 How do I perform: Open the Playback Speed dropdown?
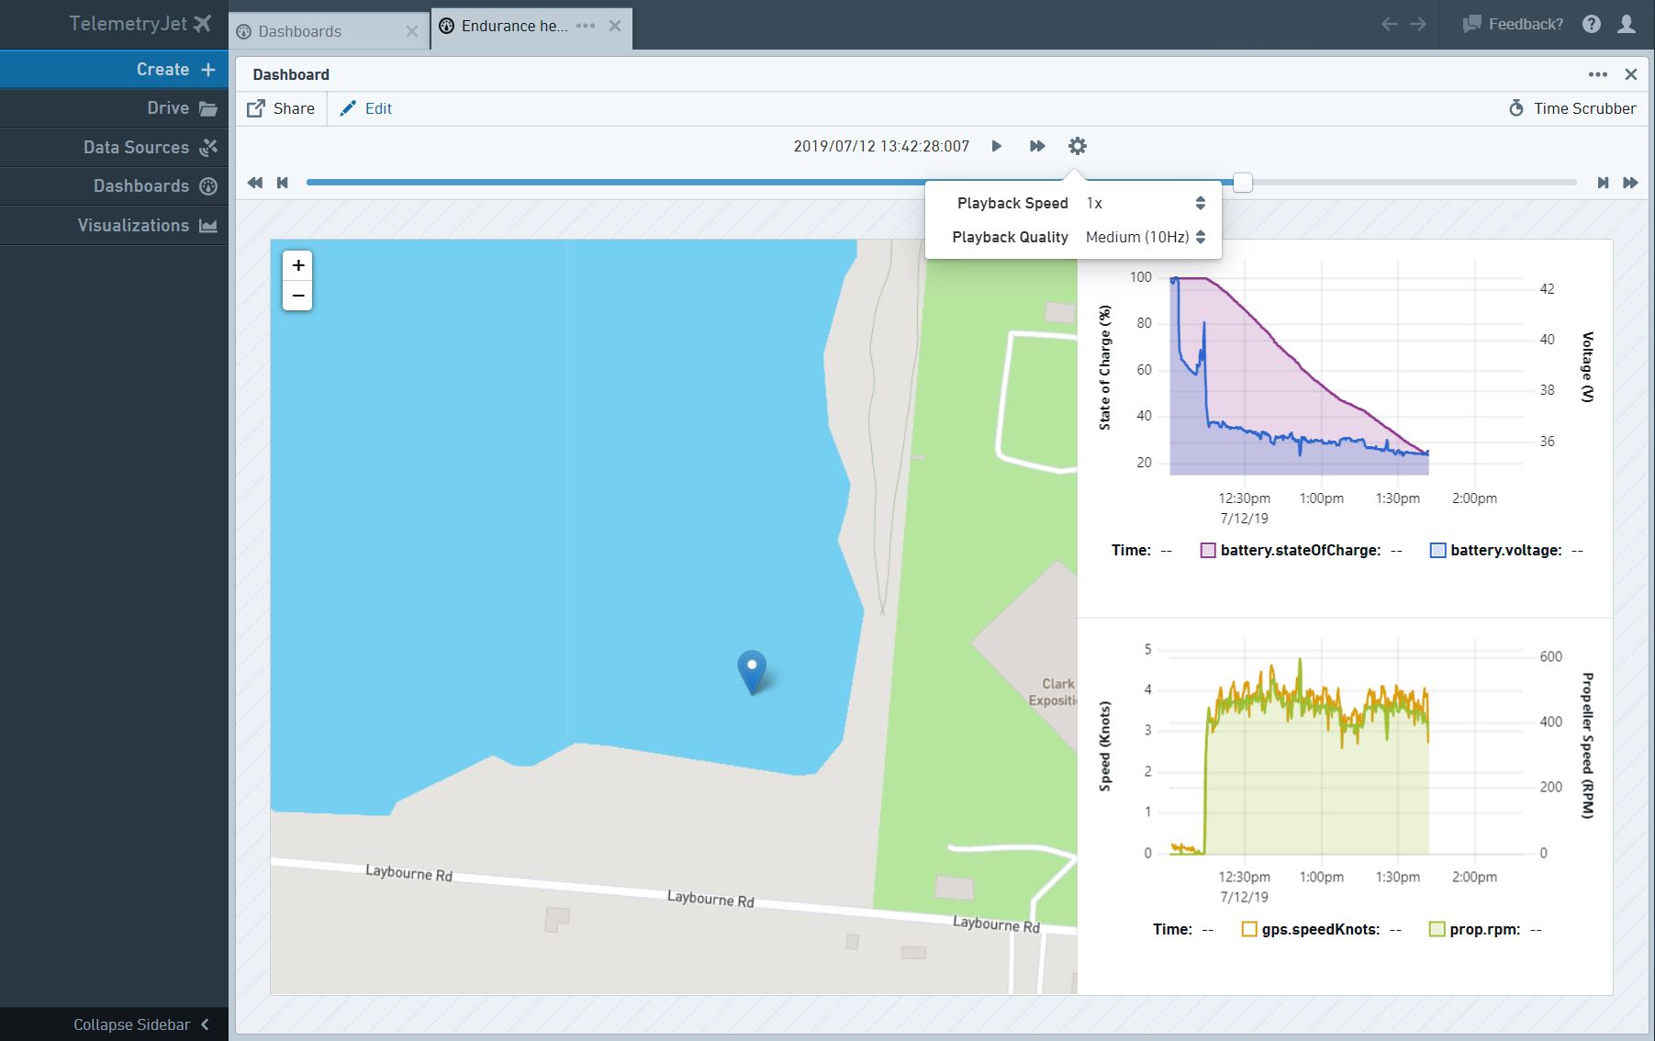coord(1145,204)
